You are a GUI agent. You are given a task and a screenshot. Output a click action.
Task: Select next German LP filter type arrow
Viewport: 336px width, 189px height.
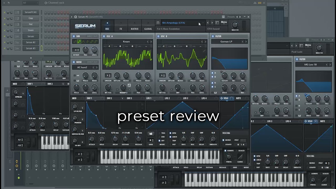click(x=246, y=41)
